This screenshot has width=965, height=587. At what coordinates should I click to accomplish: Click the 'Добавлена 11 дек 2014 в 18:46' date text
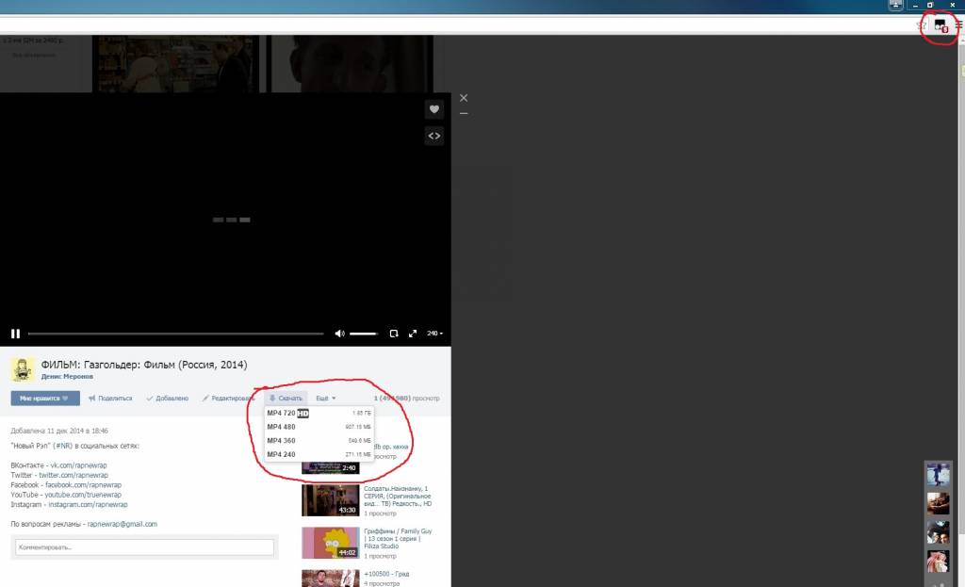pos(59,431)
